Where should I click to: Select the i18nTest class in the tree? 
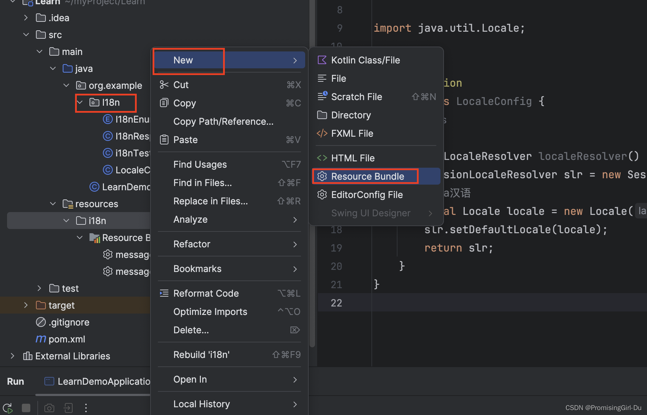point(133,153)
